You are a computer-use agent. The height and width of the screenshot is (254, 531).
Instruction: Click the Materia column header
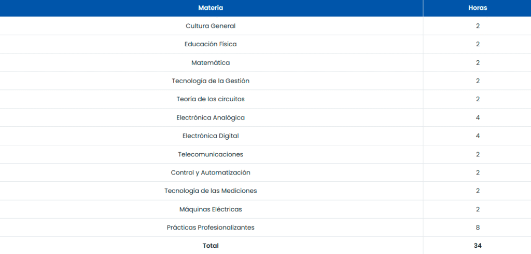point(211,8)
